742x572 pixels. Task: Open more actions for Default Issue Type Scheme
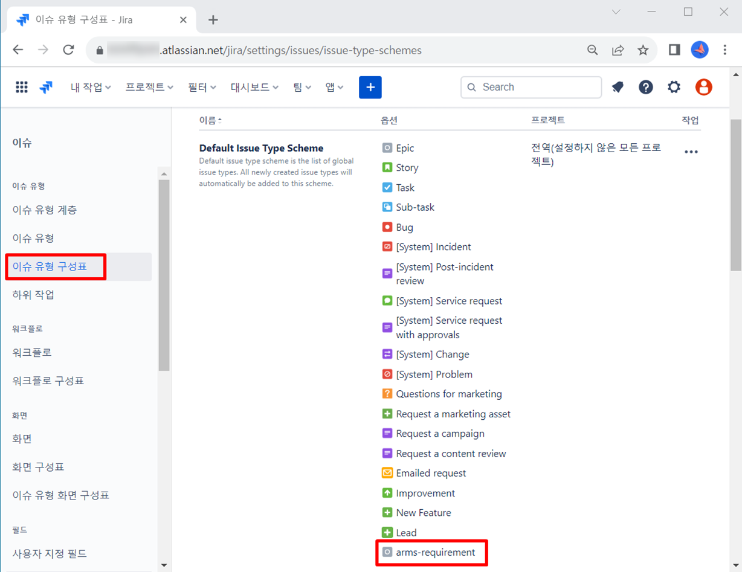click(691, 152)
